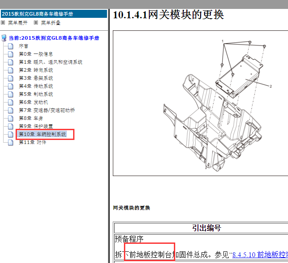The height and width of the screenshot is (263, 288).
Task: Open 第2章 转向系统 chapter
Action: [x=36, y=70]
